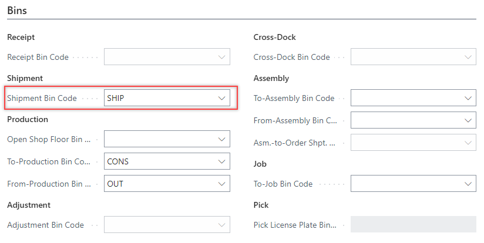Expand the To-Assembly Bin Code dropdown arrow

coord(468,99)
